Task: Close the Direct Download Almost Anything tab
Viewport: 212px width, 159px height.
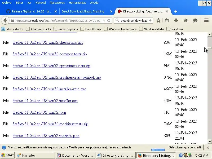Action: [x=111, y=11]
